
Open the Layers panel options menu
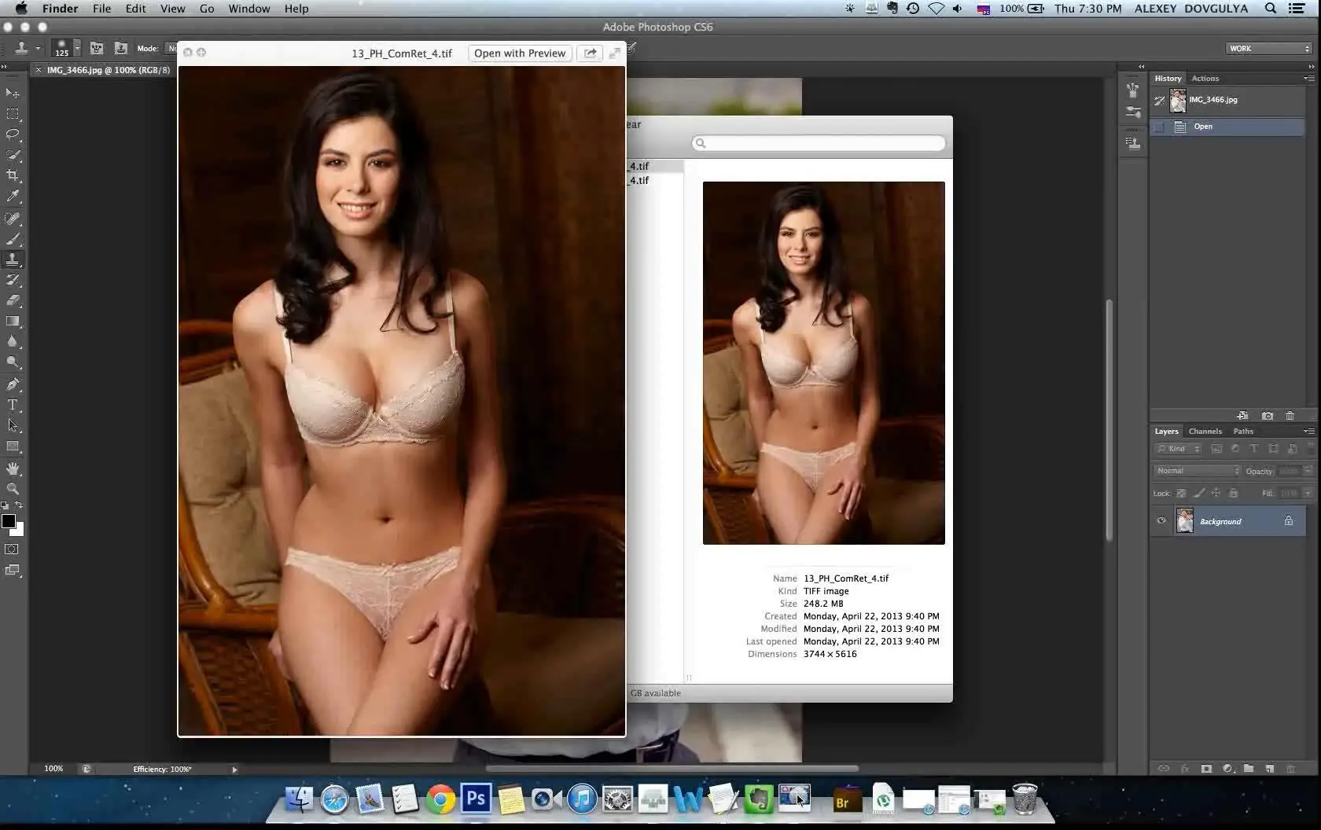1308,432
